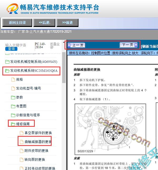Collapse the 发动机机械系统SC20M163Q6A open folder icon
Image resolution: width=158 pixels, height=170 pixels.
click(7, 71)
